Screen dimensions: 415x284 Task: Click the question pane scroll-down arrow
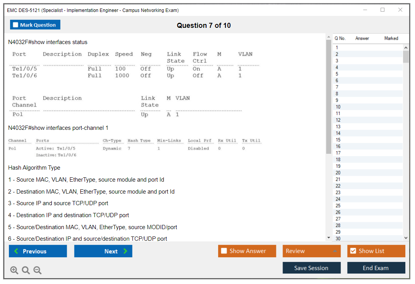click(x=329, y=238)
